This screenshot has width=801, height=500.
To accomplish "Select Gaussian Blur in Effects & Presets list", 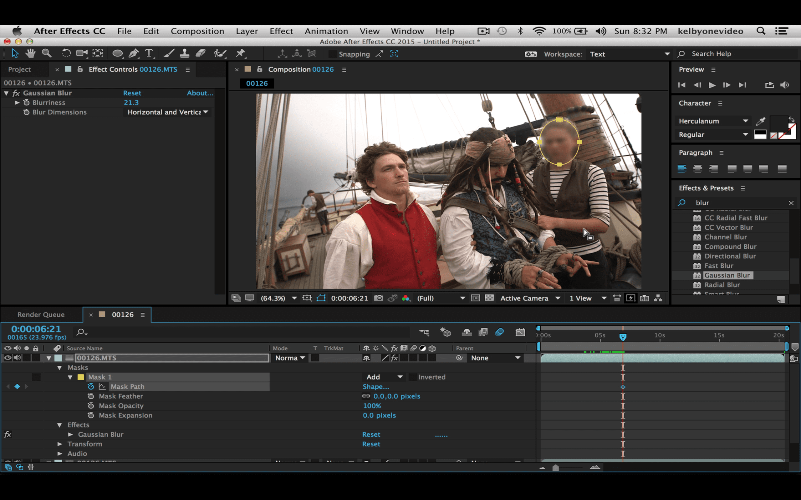I will click(727, 275).
